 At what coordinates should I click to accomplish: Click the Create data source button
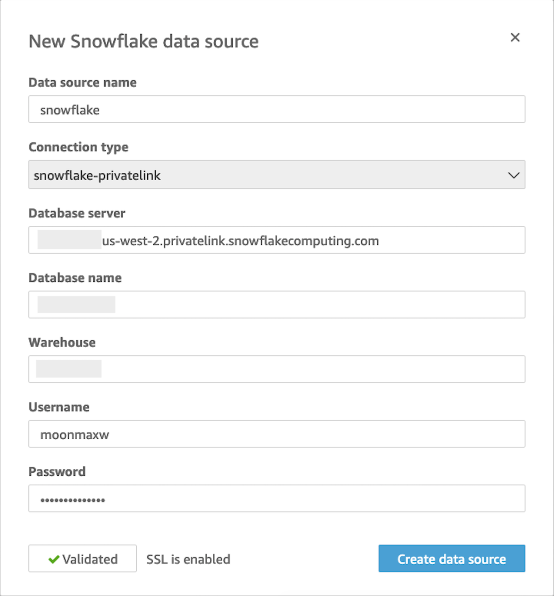click(452, 559)
